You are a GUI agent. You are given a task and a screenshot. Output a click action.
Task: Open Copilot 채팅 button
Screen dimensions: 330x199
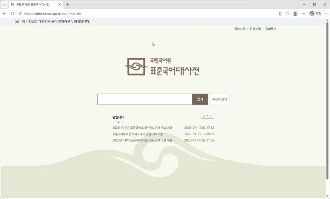(315, 14)
